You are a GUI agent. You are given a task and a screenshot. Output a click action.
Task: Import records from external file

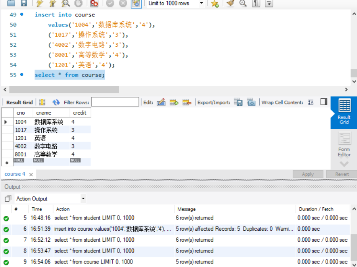pyautogui.click(x=251, y=103)
